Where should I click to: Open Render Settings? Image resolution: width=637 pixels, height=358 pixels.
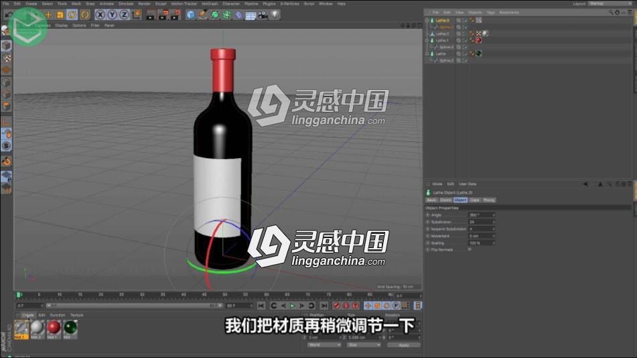[175, 15]
